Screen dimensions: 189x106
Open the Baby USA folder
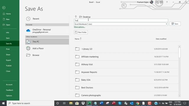coord(126,80)
